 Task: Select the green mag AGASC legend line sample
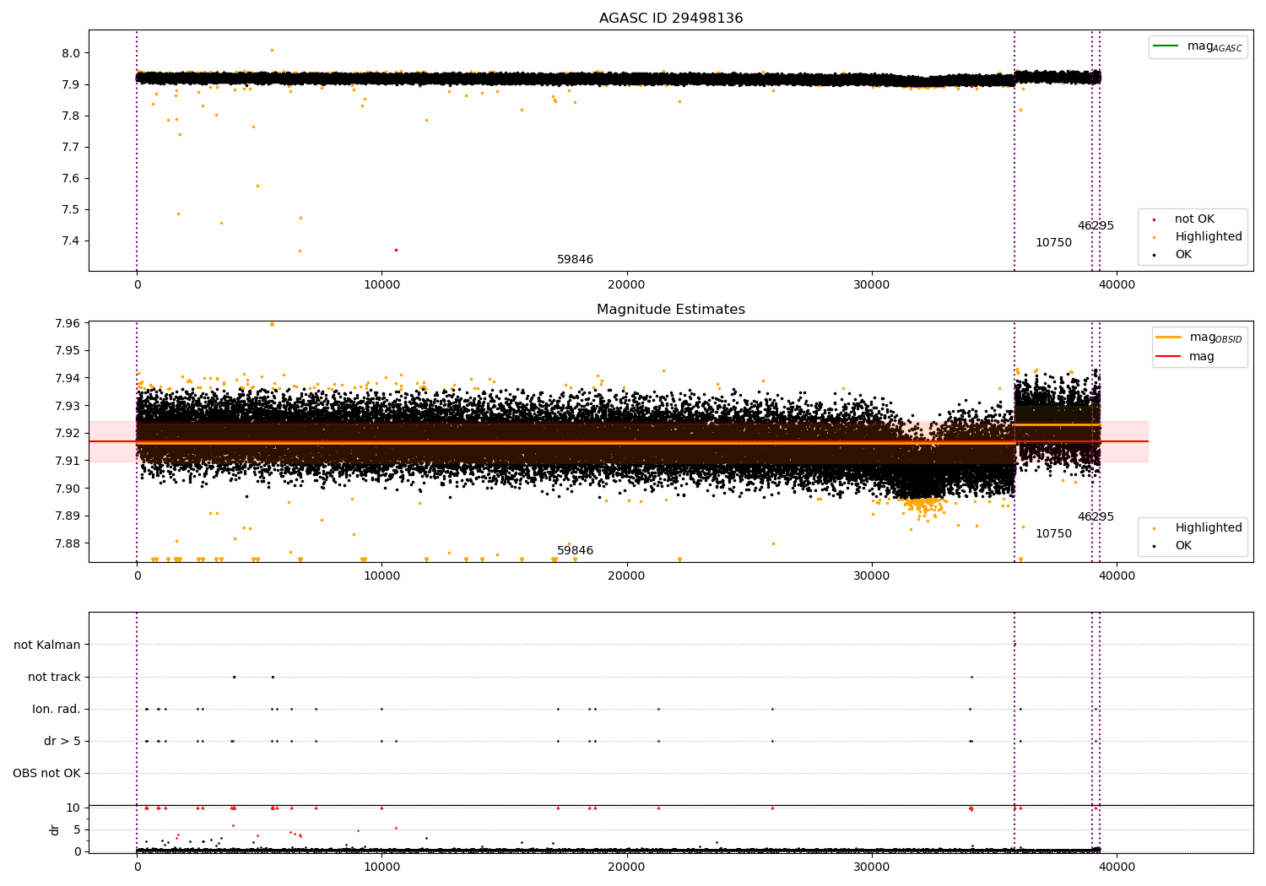(1166, 46)
